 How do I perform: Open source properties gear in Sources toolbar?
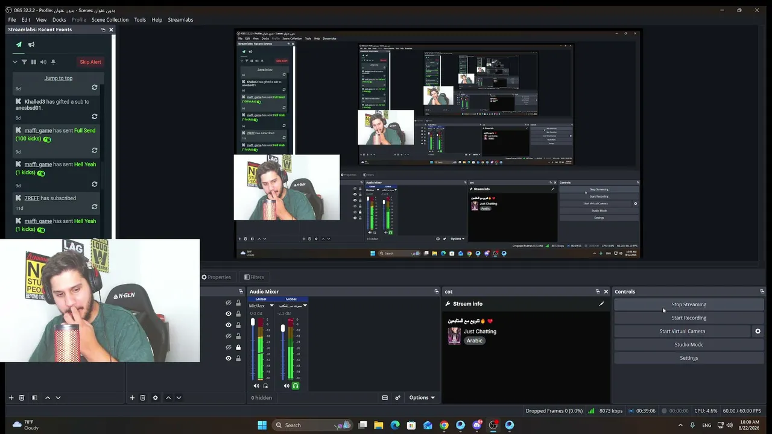click(155, 398)
